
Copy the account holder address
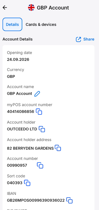58,148
